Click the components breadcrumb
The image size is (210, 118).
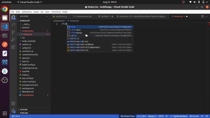[x=59, y=21]
